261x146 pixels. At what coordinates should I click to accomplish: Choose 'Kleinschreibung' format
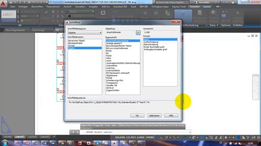(x=151, y=45)
